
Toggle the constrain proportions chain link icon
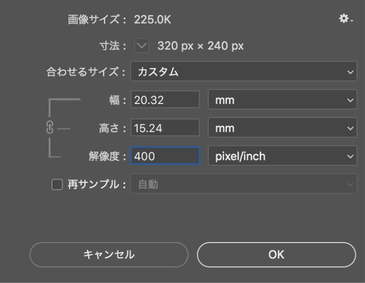(x=50, y=127)
